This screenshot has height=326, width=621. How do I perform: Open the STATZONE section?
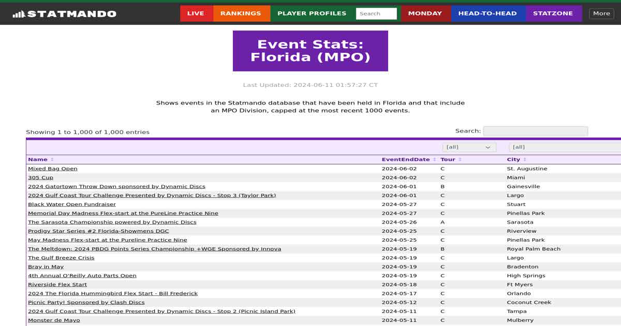554,13
